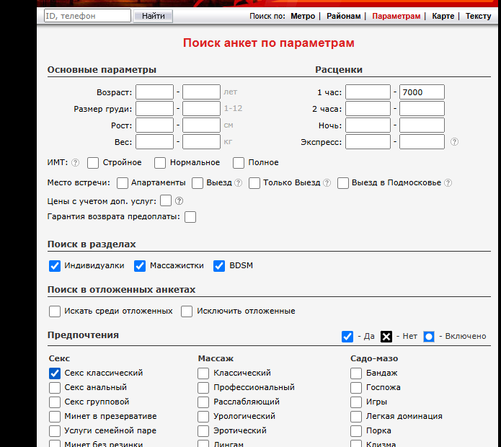Click the Экспресс maximum price field
Screen dimensions: 501x447
(x=422, y=142)
